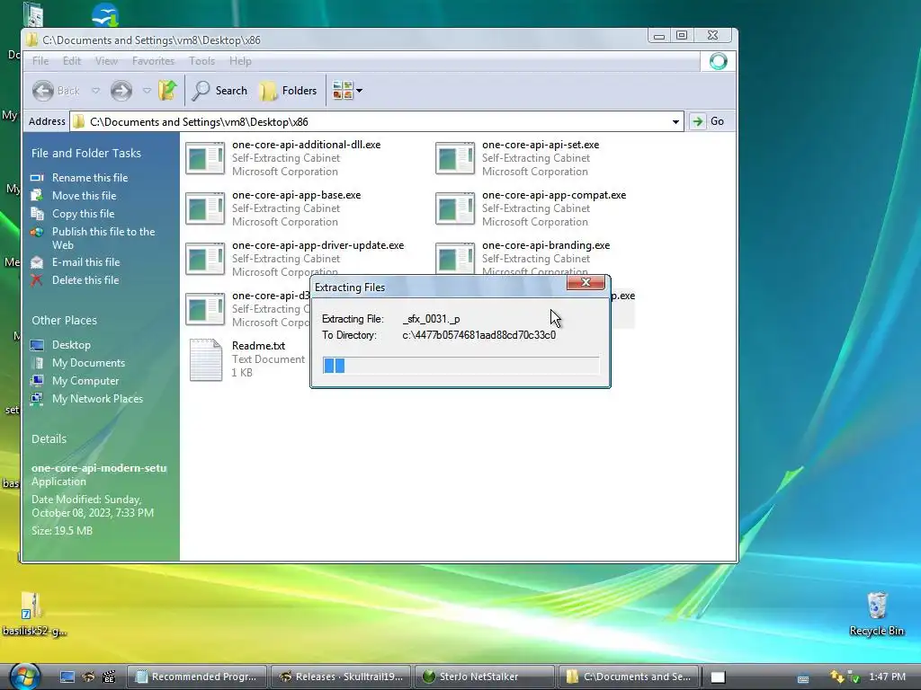The image size is (921, 690).
Task: Go up one folder level
Action: pyautogui.click(x=167, y=91)
